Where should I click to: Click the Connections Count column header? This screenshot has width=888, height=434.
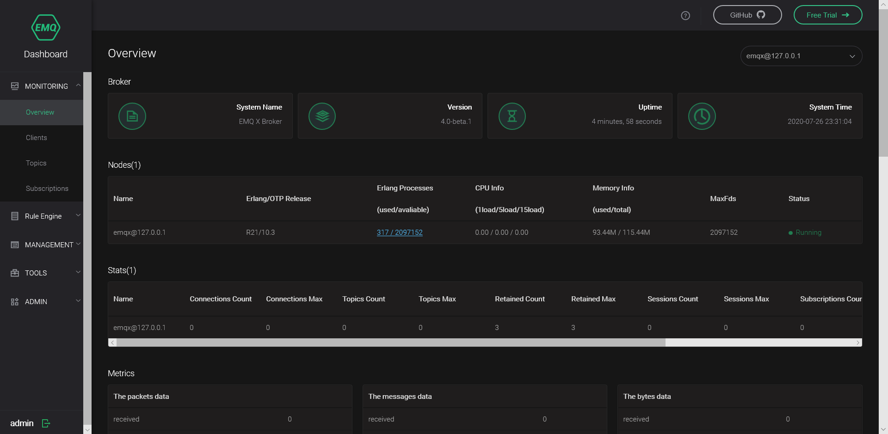(221, 299)
